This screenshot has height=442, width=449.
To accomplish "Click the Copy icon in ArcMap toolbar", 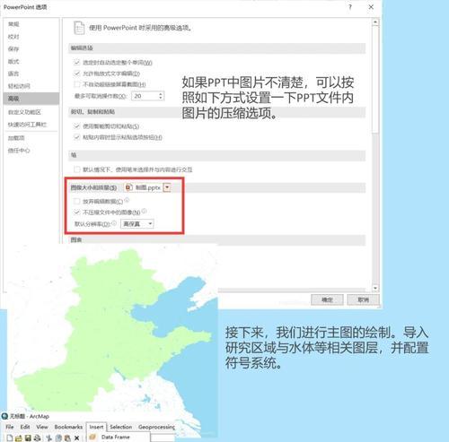I will click(x=58, y=438).
